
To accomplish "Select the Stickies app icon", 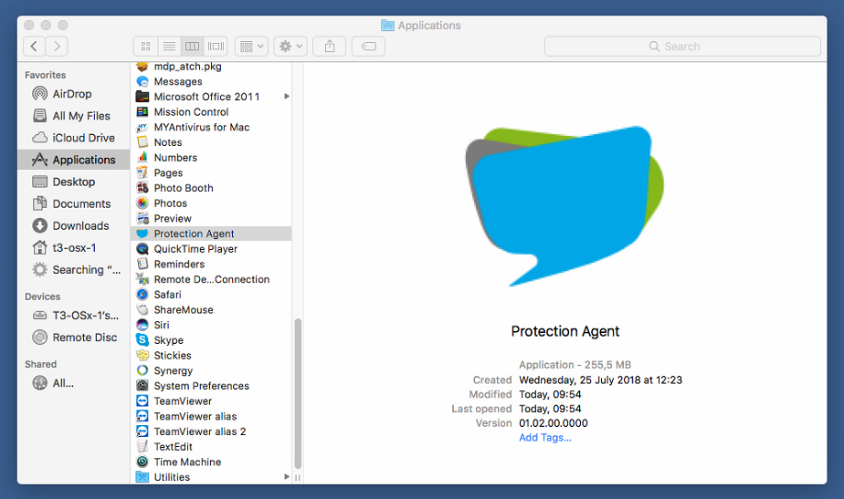I will tap(142, 356).
